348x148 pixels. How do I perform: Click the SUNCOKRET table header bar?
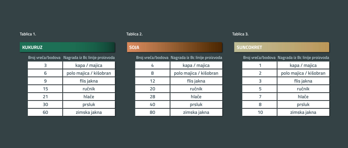pyautogui.click(x=281, y=47)
